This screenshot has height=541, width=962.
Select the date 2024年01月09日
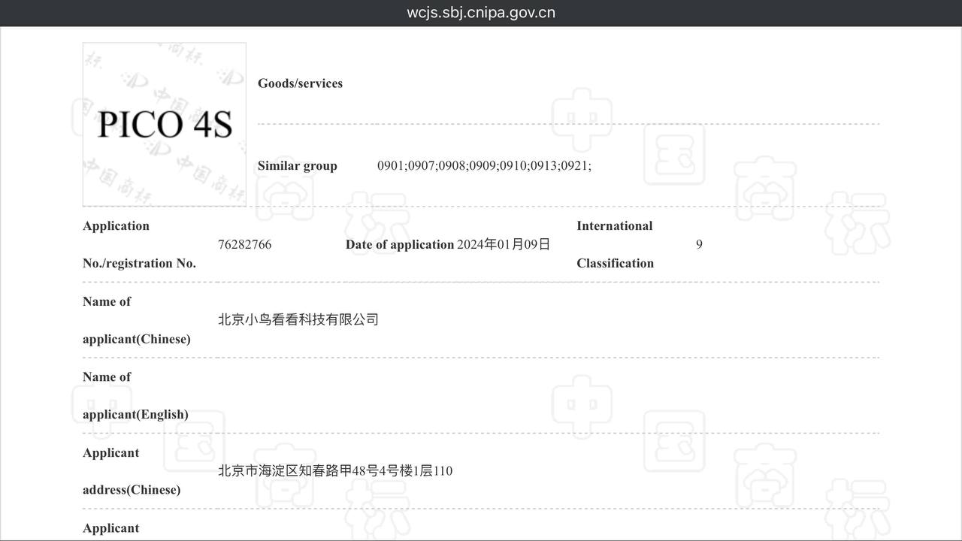(504, 245)
